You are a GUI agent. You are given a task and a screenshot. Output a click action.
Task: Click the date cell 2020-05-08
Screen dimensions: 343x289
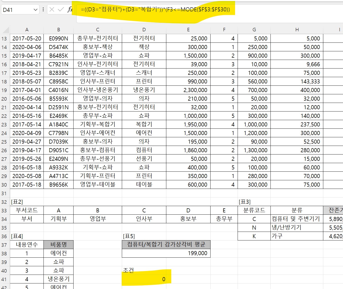(27, 176)
